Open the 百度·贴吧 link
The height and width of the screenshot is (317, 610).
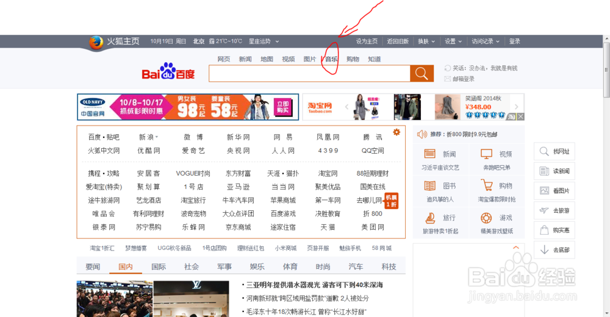click(104, 137)
